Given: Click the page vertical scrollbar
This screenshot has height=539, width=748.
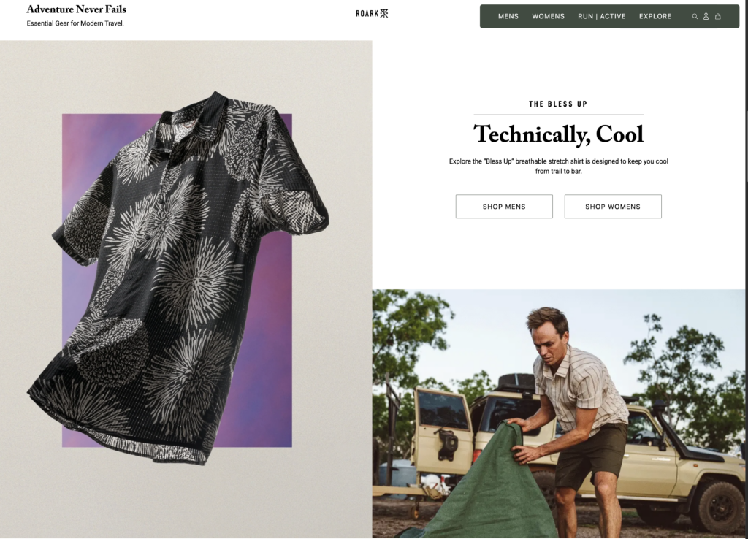Looking at the screenshot, I should point(746,269).
